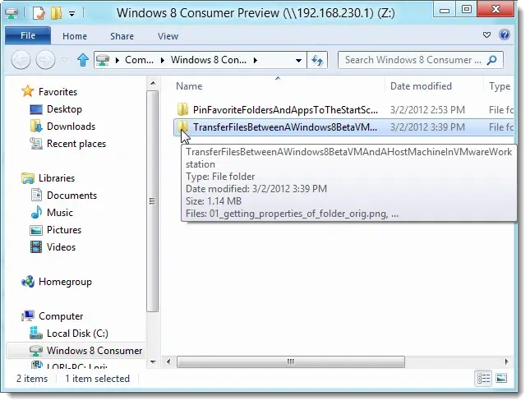Select Windows 8 Consumer network drive
The width and height of the screenshot is (530, 405).
[94, 351]
